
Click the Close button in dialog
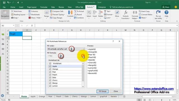(x=116, y=91)
